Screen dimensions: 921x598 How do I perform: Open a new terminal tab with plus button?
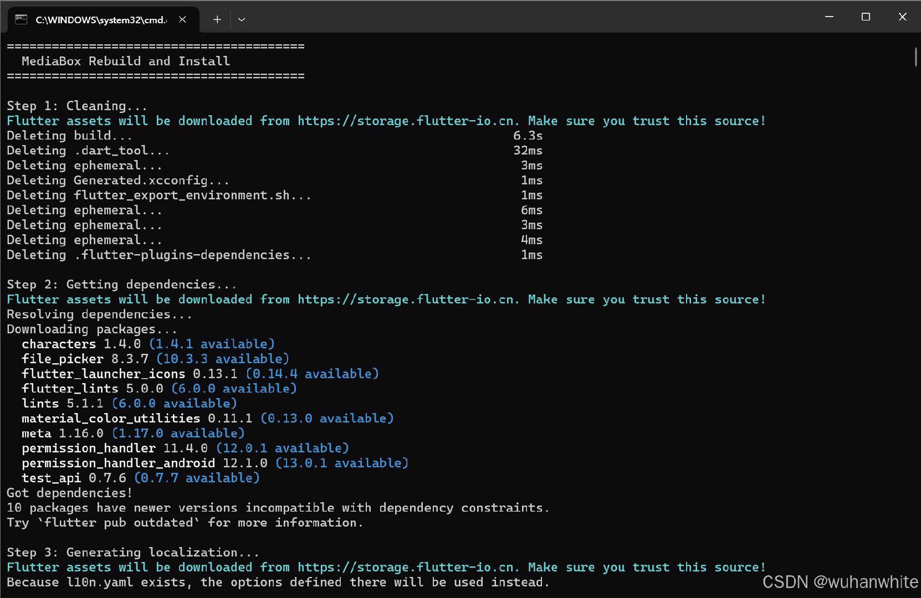[x=217, y=20]
